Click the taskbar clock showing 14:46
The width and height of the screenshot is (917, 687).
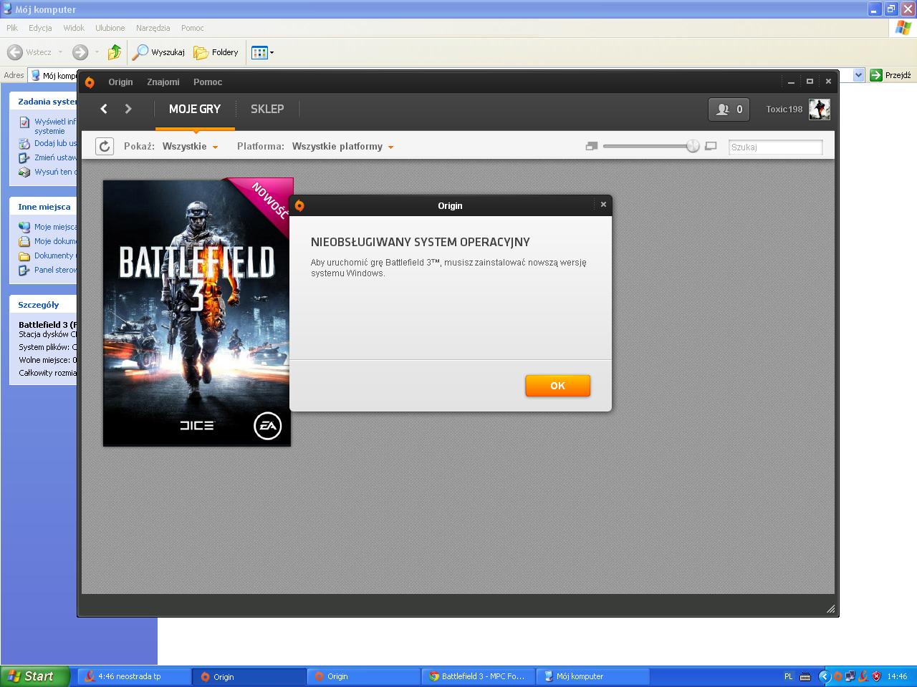897,676
